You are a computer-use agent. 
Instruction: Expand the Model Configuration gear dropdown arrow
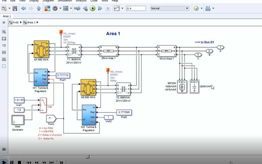60,9
